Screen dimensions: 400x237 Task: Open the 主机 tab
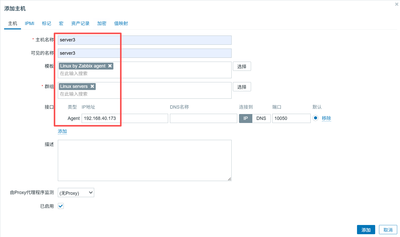[13, 24]
